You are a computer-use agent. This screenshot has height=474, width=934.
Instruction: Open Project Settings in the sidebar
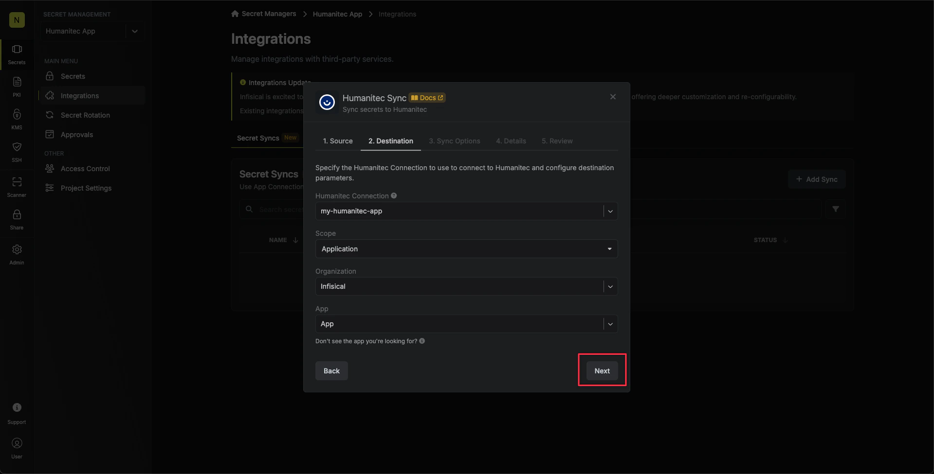[92, 188]
